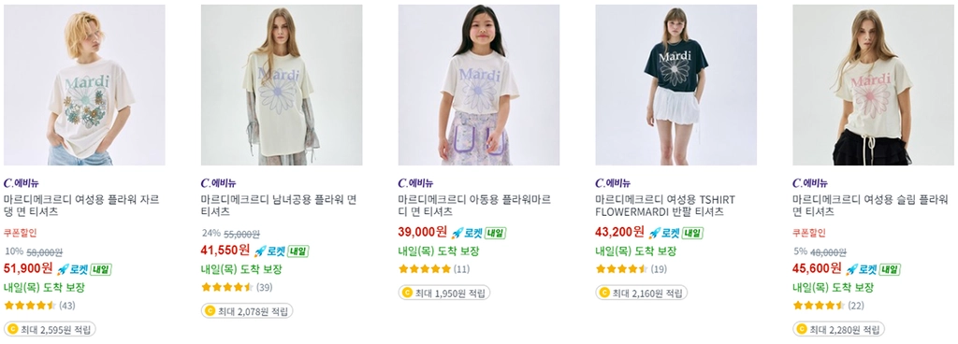Click the rocket delivery badge beside 41,550원
958x344 pixels.
281,251
